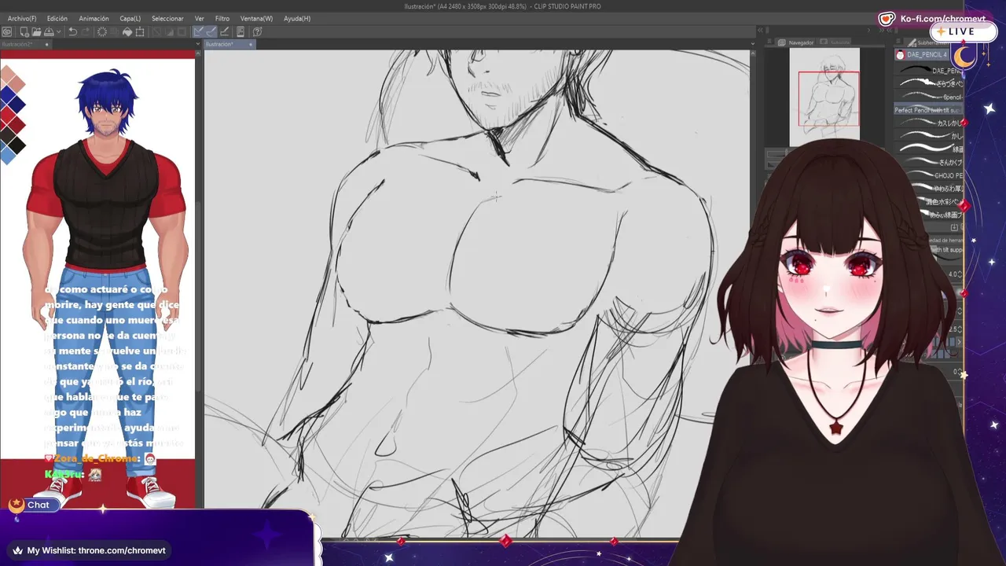Select the Perfect Pencil with tilt brush
The height and width of the screenshot is (566, 1006).
(x=928, y=110)
